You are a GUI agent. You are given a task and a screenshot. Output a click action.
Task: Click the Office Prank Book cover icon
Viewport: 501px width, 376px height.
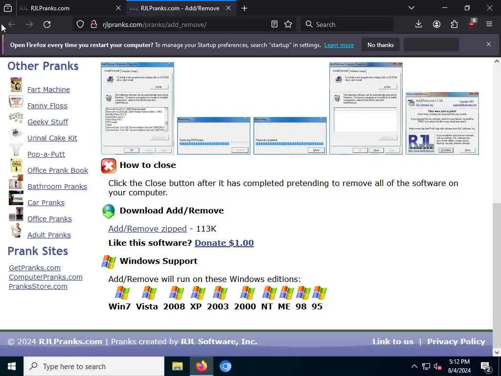(16, 166)
